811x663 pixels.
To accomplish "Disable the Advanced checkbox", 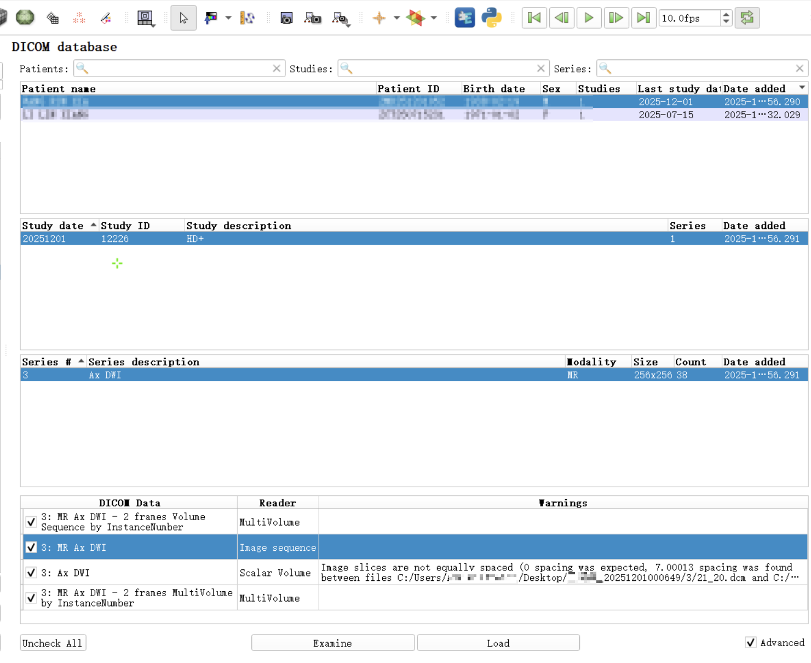I will tap(750, 643).
